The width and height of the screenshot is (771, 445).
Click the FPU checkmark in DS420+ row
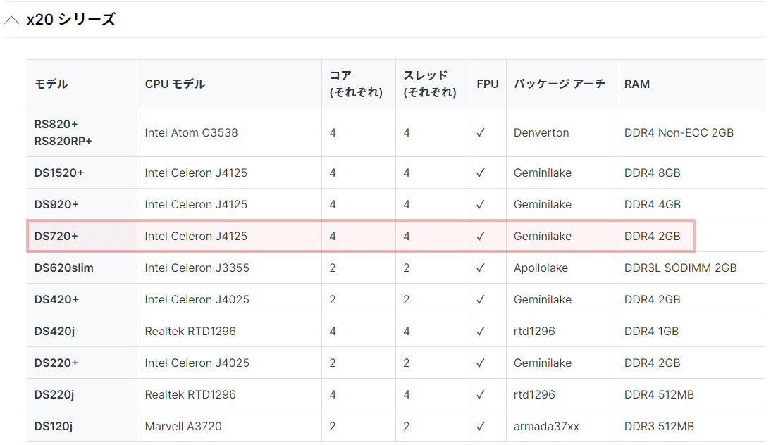(481, 300)
